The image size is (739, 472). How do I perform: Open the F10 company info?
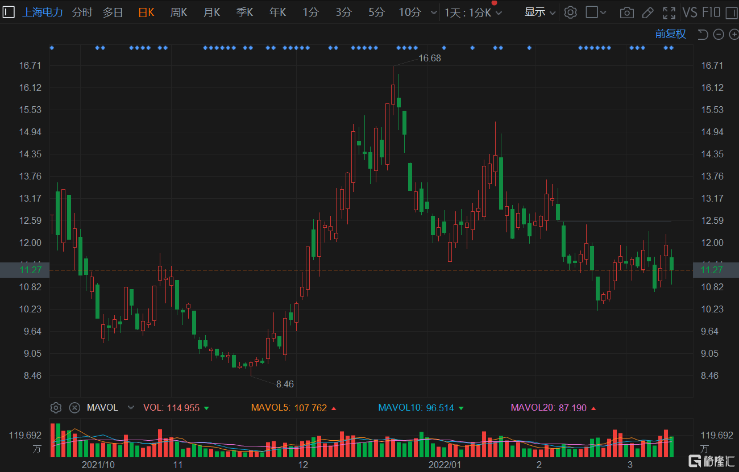click(711, 12)
